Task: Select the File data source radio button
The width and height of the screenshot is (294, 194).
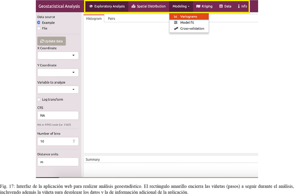Action: tap(39, 28)
